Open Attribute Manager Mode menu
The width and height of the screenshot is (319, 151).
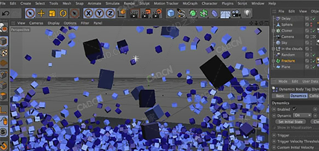(x=283, y=81)
